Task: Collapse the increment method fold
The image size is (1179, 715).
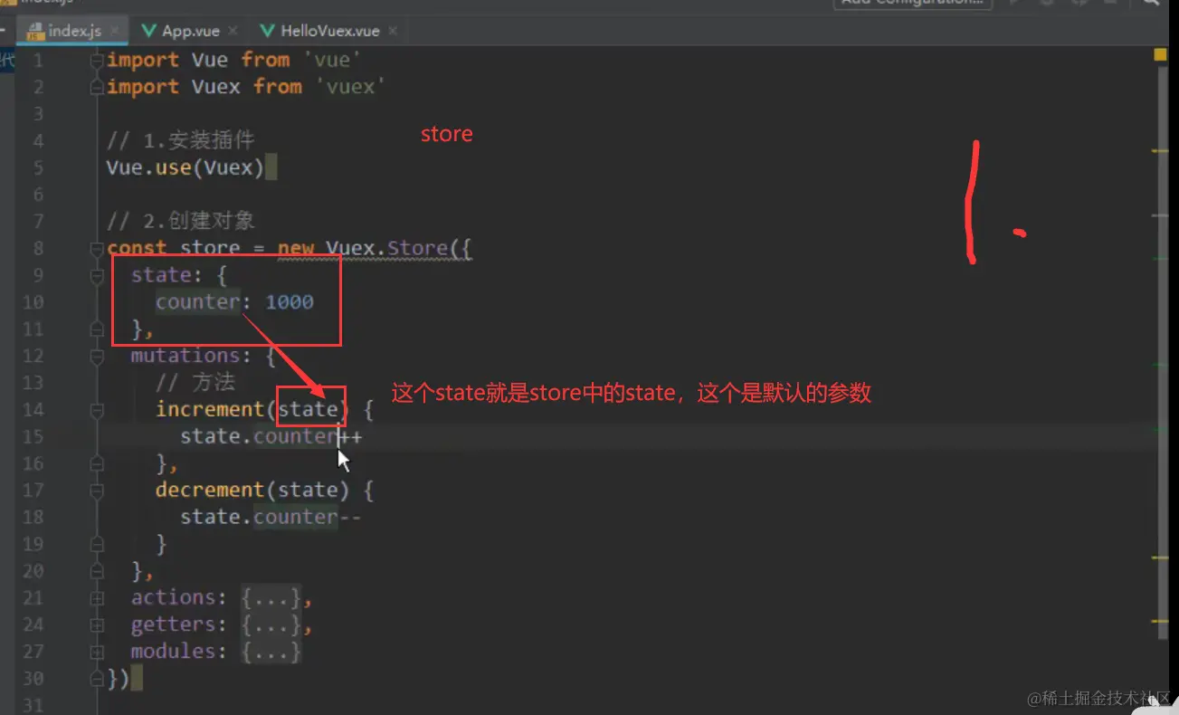Action: pos(98,410)
